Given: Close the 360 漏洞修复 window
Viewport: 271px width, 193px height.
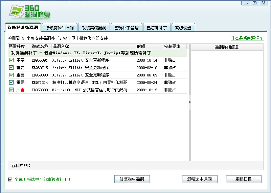Looking at the screenshot, I should tap(264, 3).
